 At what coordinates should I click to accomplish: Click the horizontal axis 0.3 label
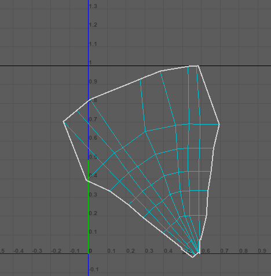[x=149, y=251]
